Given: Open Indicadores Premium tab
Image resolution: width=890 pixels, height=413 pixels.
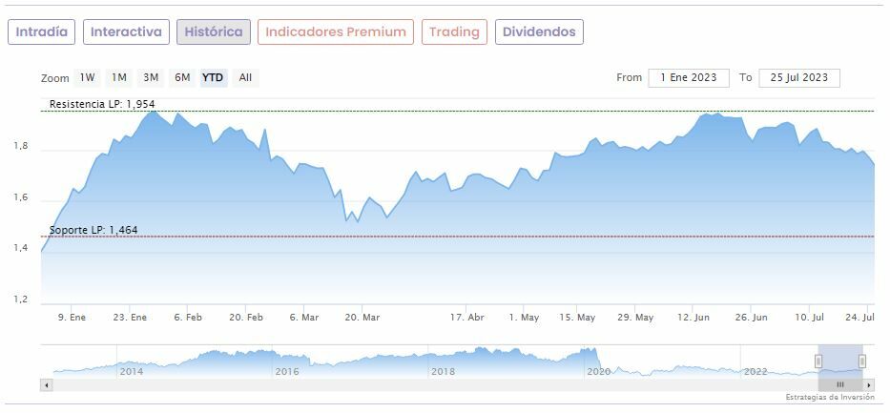Looking at the screenshot, I should click(x=336, y=32).
